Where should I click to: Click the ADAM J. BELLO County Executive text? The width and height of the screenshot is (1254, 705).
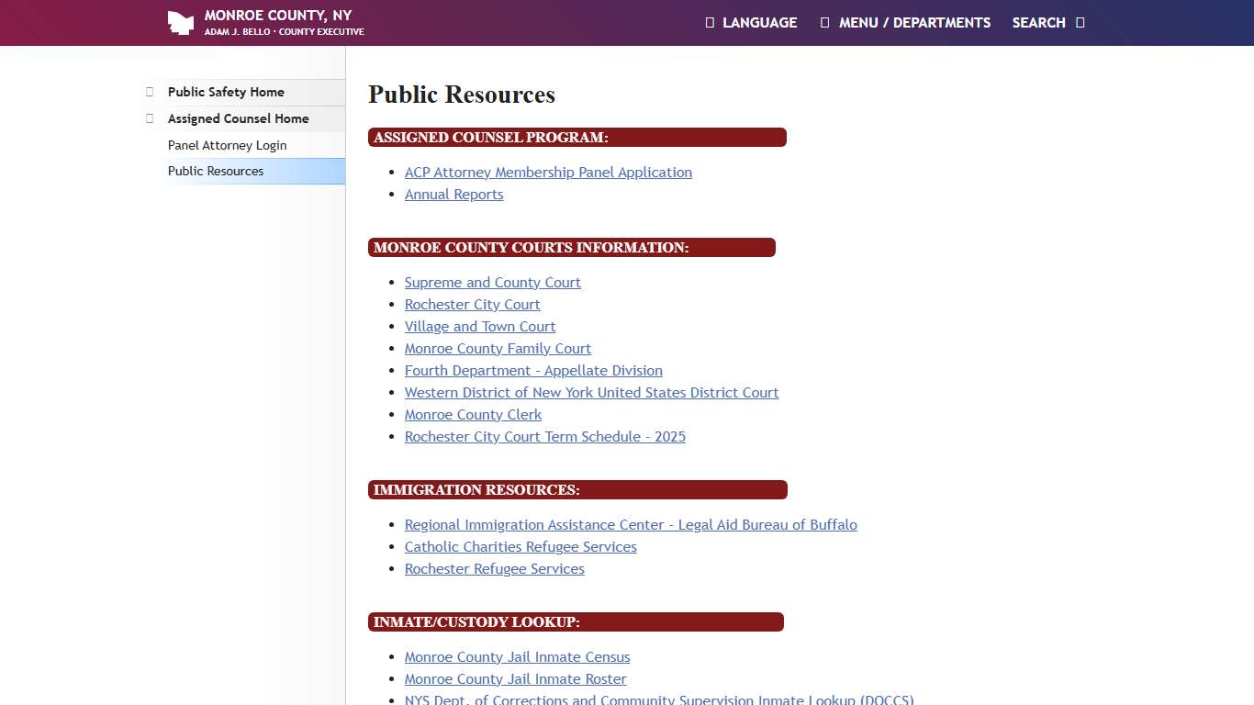284,30
